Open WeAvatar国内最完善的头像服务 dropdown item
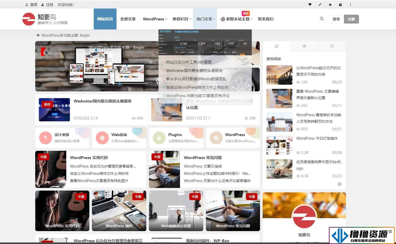The width and height of the screenshot is (396, 244). tap(194, 70)
